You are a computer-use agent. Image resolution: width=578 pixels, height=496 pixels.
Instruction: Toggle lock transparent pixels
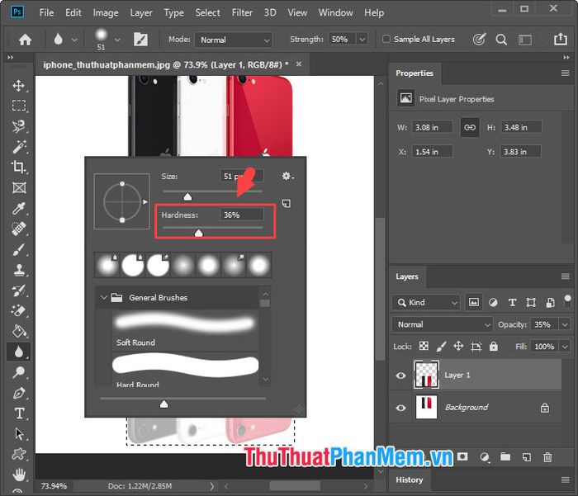tap(424, 346)
